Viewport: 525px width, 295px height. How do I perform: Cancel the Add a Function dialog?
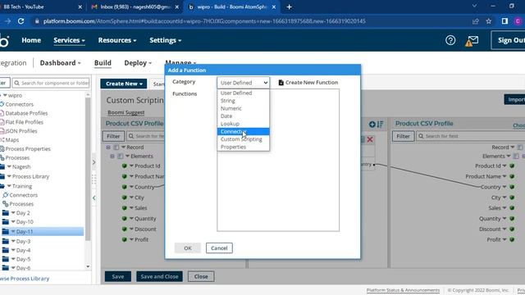(219, 248)
